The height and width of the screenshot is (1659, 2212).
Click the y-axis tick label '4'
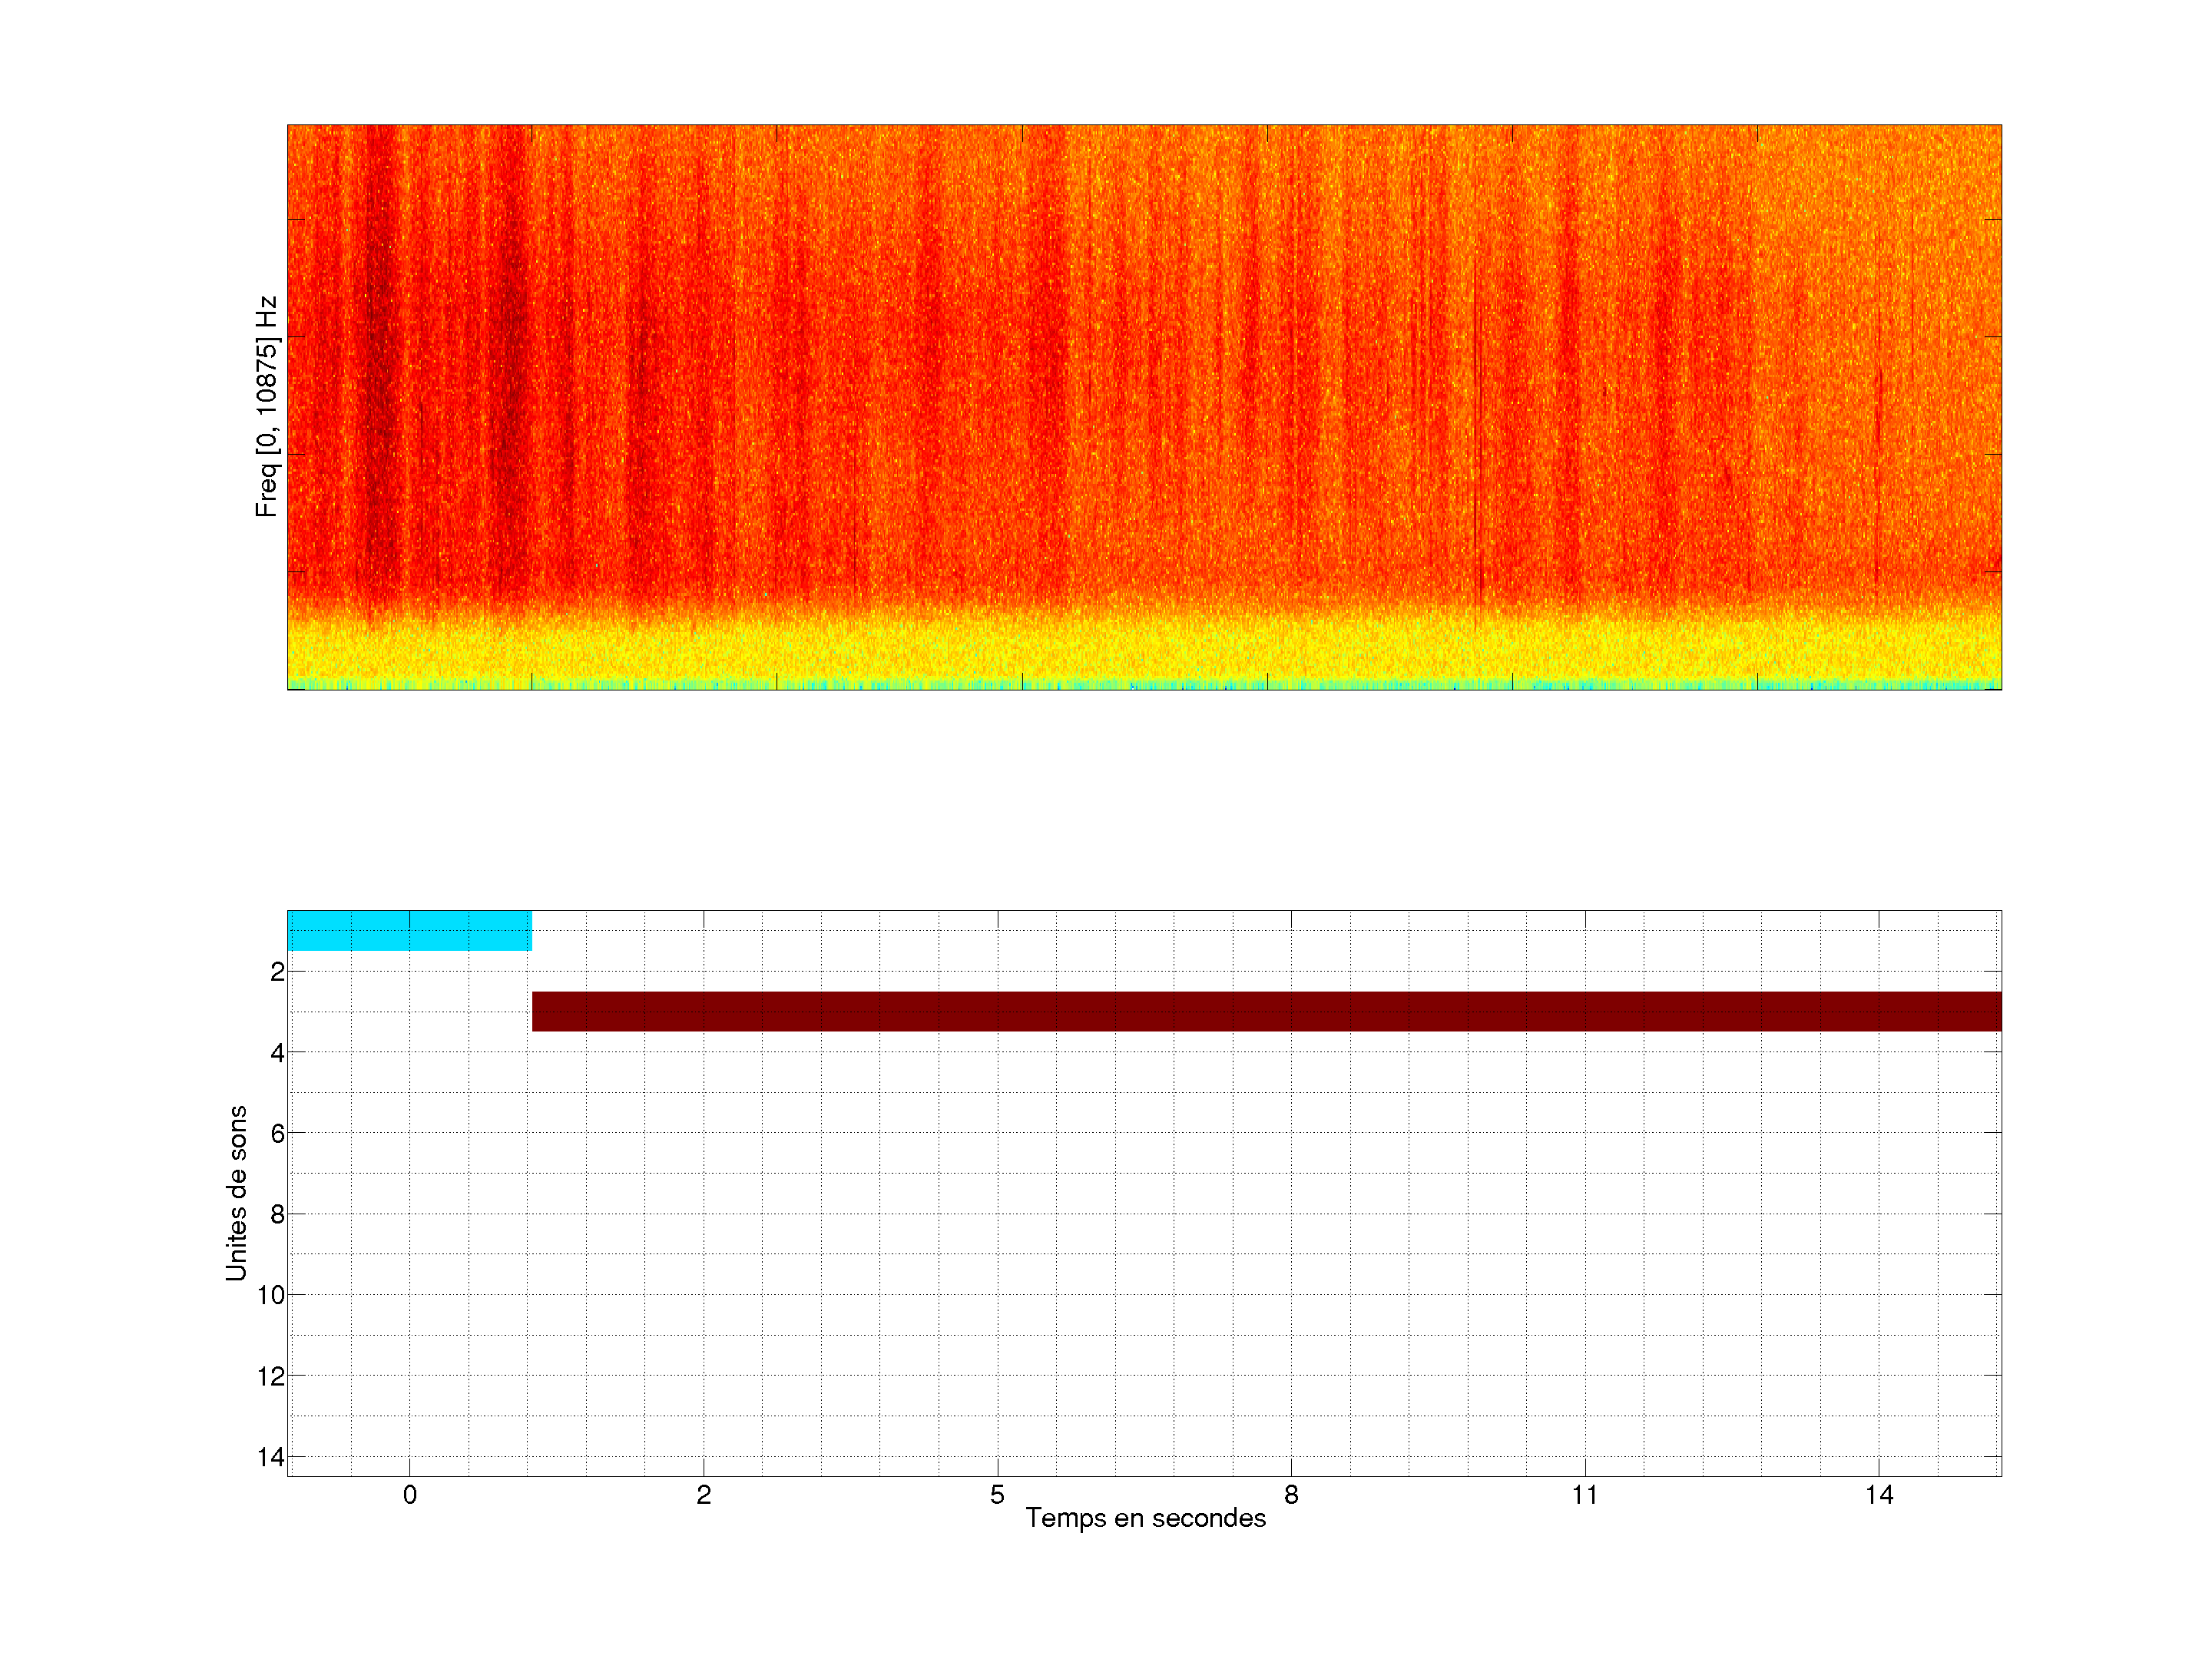click(x=277, y=1053)
